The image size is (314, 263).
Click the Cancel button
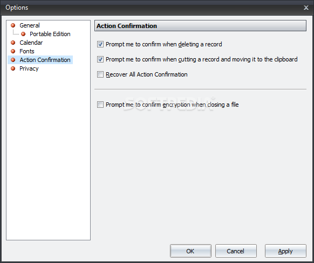pyautogui.click(x=236, y=251)
